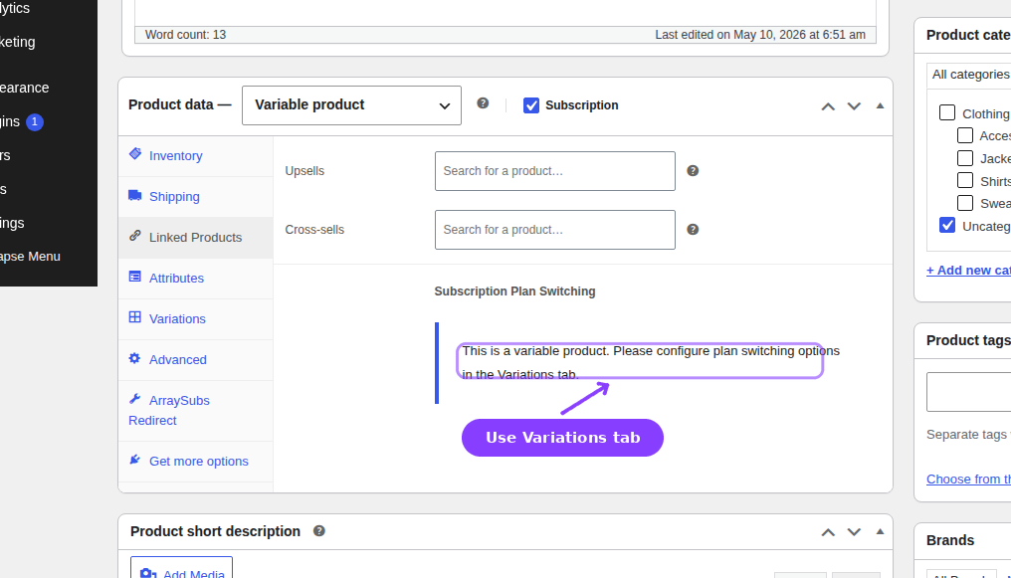This screenshot has width=1011, height=578.
Task: Open the Marketing admin menu
Action: (18, 42)
